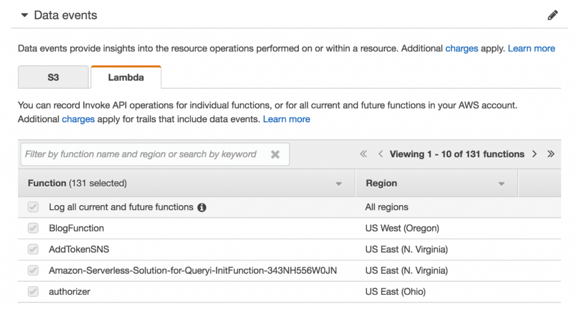Select the Amazon-Serverless-Solution InitFunction row checkbox
This screenshot has height=310, width=577.
pos(33,271)
